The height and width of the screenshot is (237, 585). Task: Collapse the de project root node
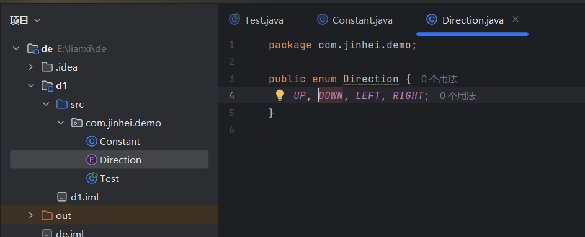coord(16,48)
